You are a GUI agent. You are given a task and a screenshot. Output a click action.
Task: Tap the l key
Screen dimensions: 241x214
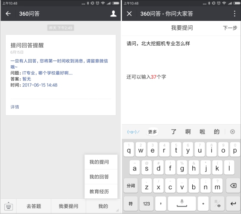point(229,167)
